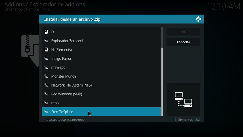Click the Ordenar por: Nombre label

coord(22,9)
